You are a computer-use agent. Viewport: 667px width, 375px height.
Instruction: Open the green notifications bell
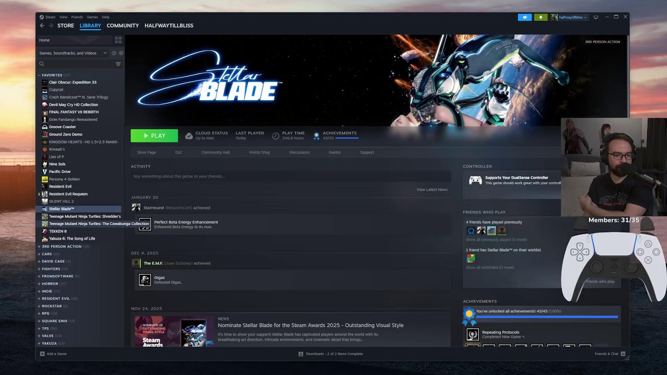coord(540,17)
